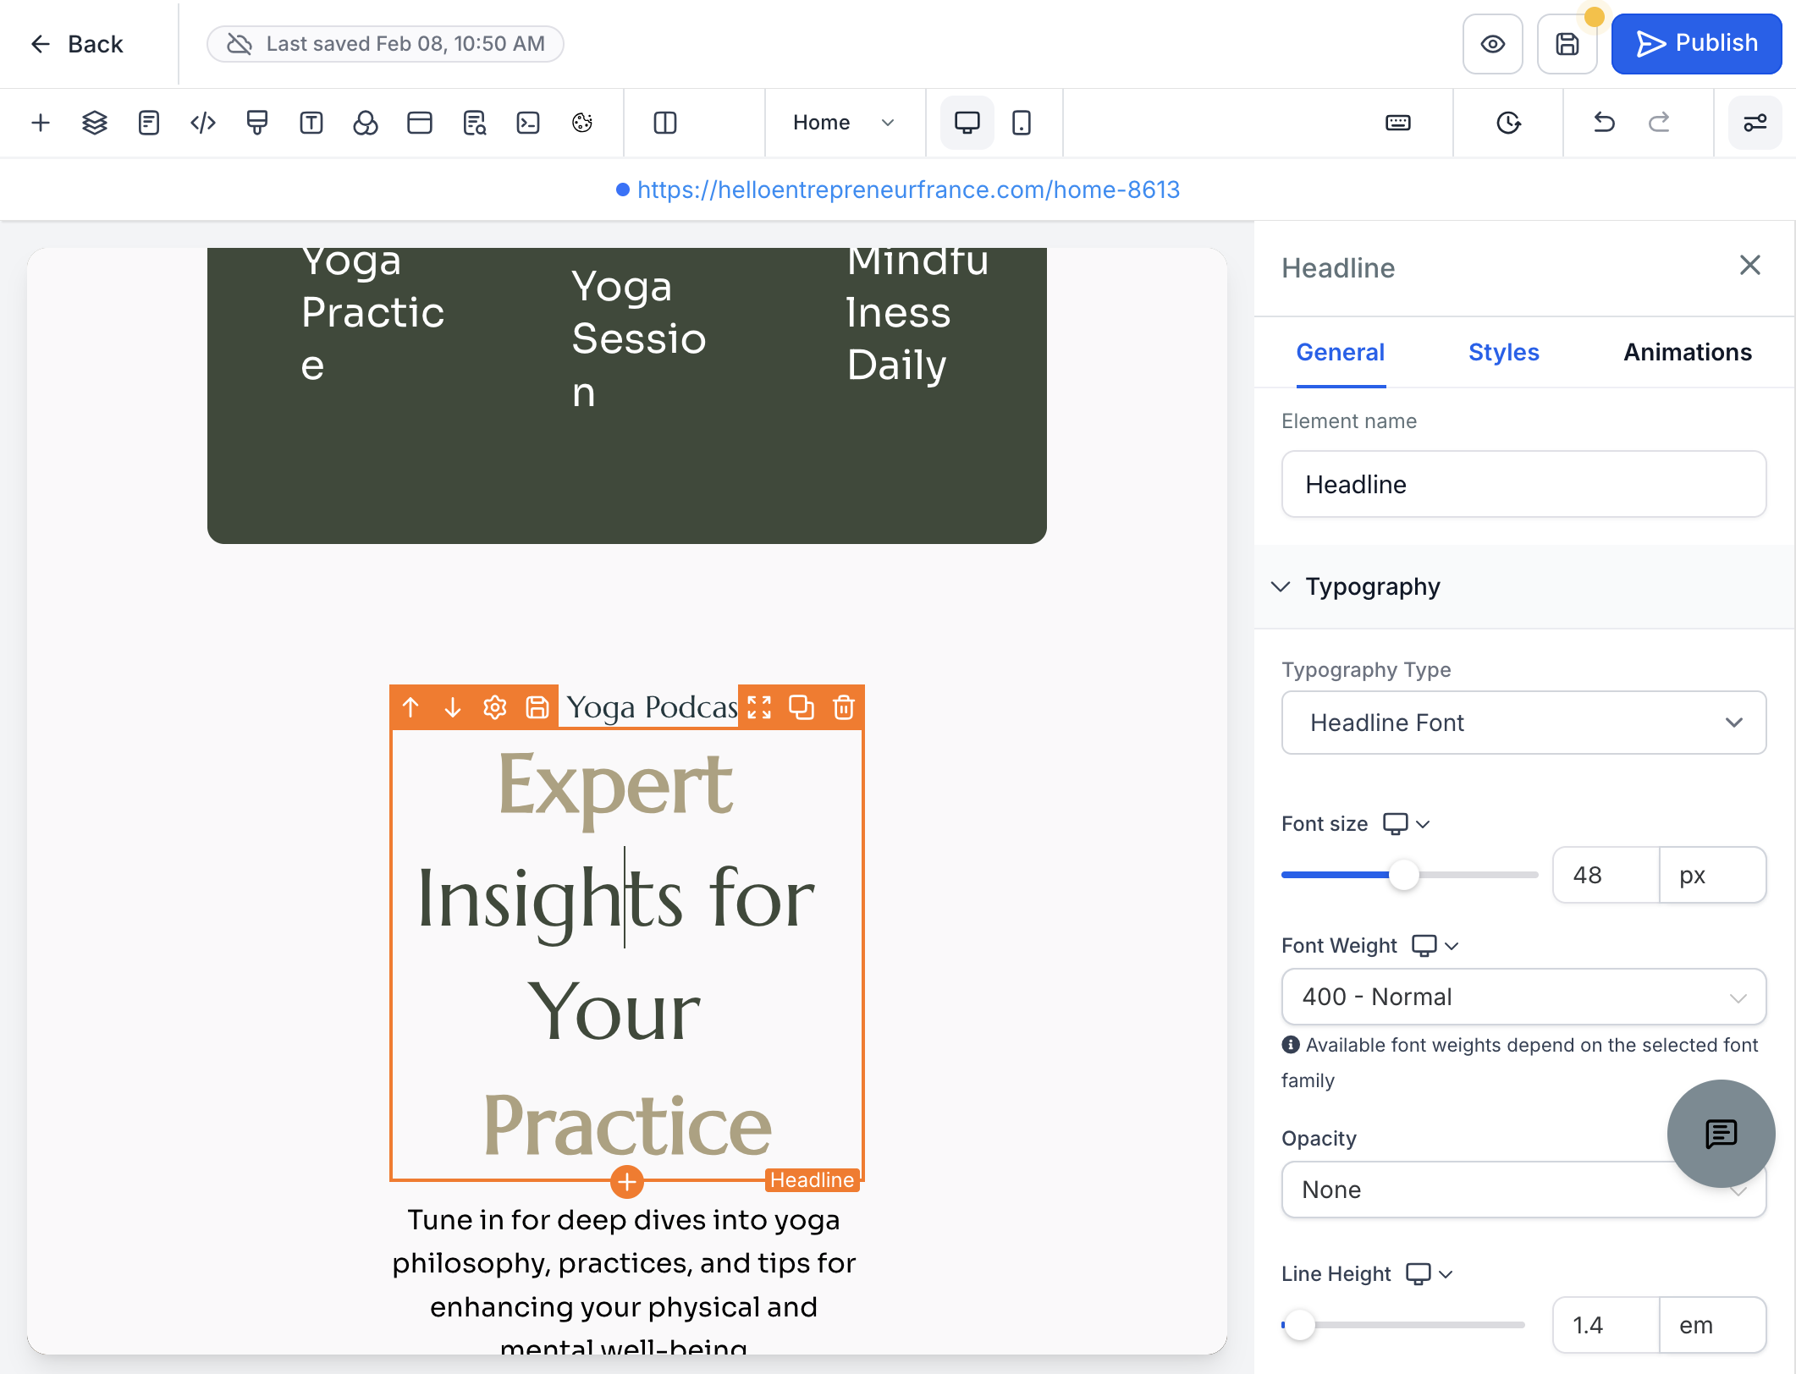The height and width of the screenshot is (1374, 1796).
Task: Open the Home page dropdown
Action: click(844, 123)
